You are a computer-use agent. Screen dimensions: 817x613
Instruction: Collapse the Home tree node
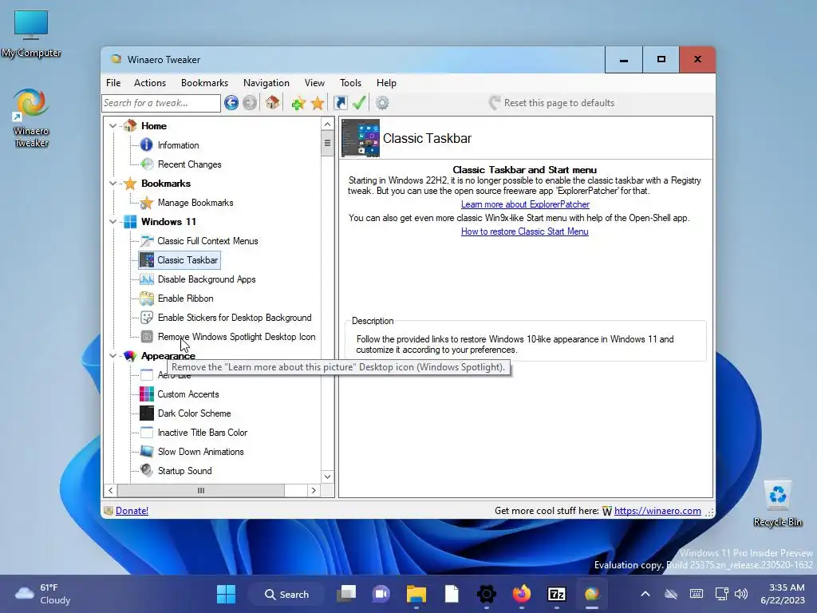(x=112, y=126)
